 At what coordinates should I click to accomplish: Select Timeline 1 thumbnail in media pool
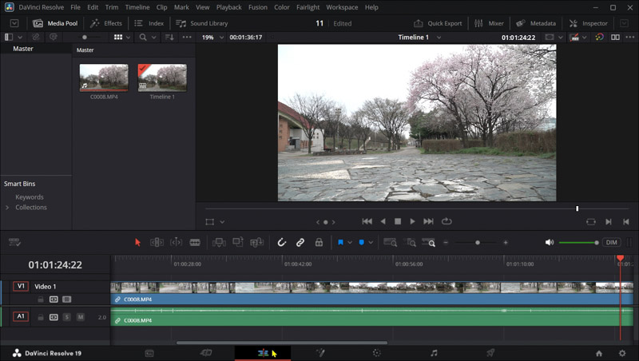point(162,77)
